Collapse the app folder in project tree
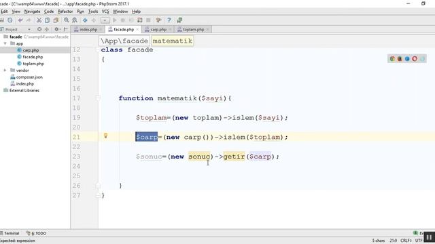Screen dimensions: 435x244 click(5, 43)
